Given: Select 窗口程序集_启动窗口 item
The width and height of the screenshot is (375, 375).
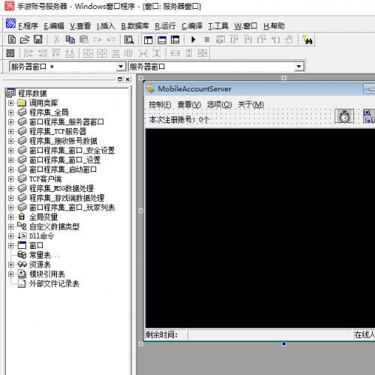Looking at the screenshot, I should coord(63,169).
